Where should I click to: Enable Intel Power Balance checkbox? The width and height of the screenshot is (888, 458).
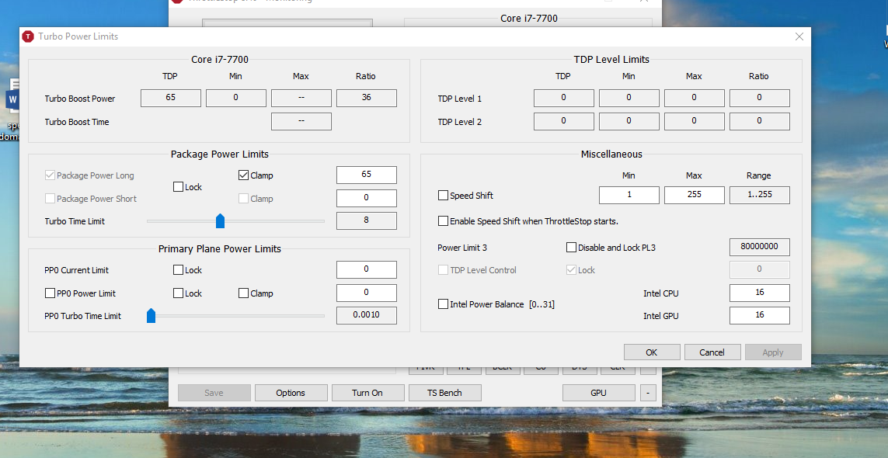click(x=443, y=304)
